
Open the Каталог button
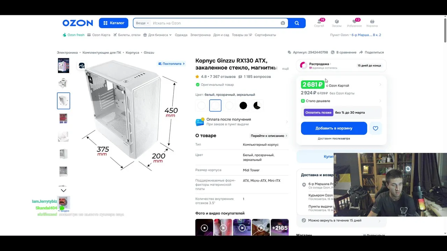click(113, 23)
